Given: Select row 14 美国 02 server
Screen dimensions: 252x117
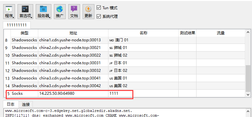Looking at the screenshot, I should click(124, 86).
